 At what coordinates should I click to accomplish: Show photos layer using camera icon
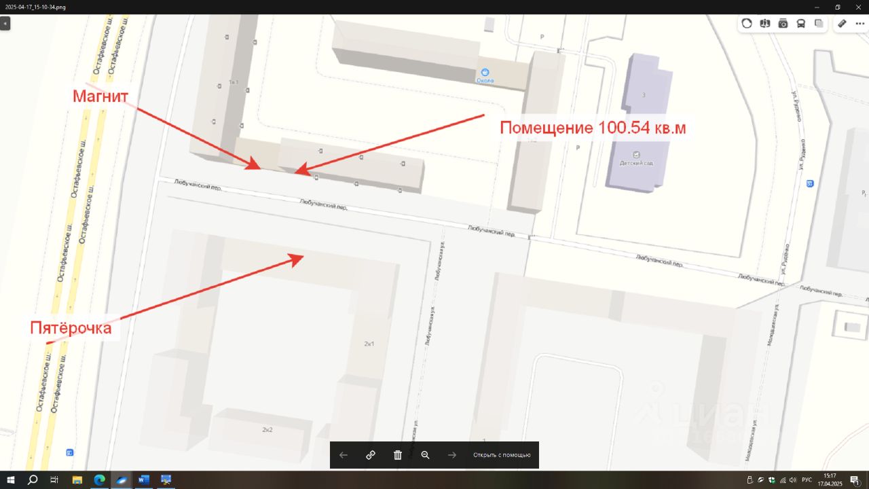pyautogui.click(x=783, y=23)
